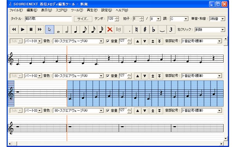Select the sharp sign tool

tap(145, 29)
